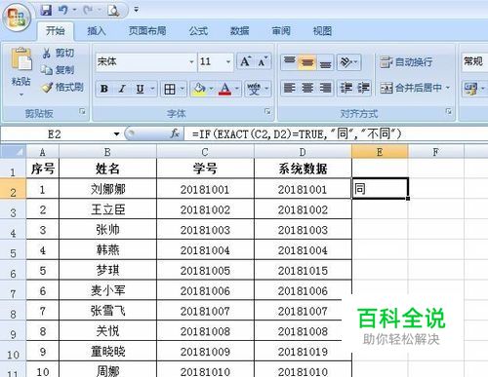Click the Paste clipboard icon
The height and width of the screenshot is (377, 488).
(21, 59)
